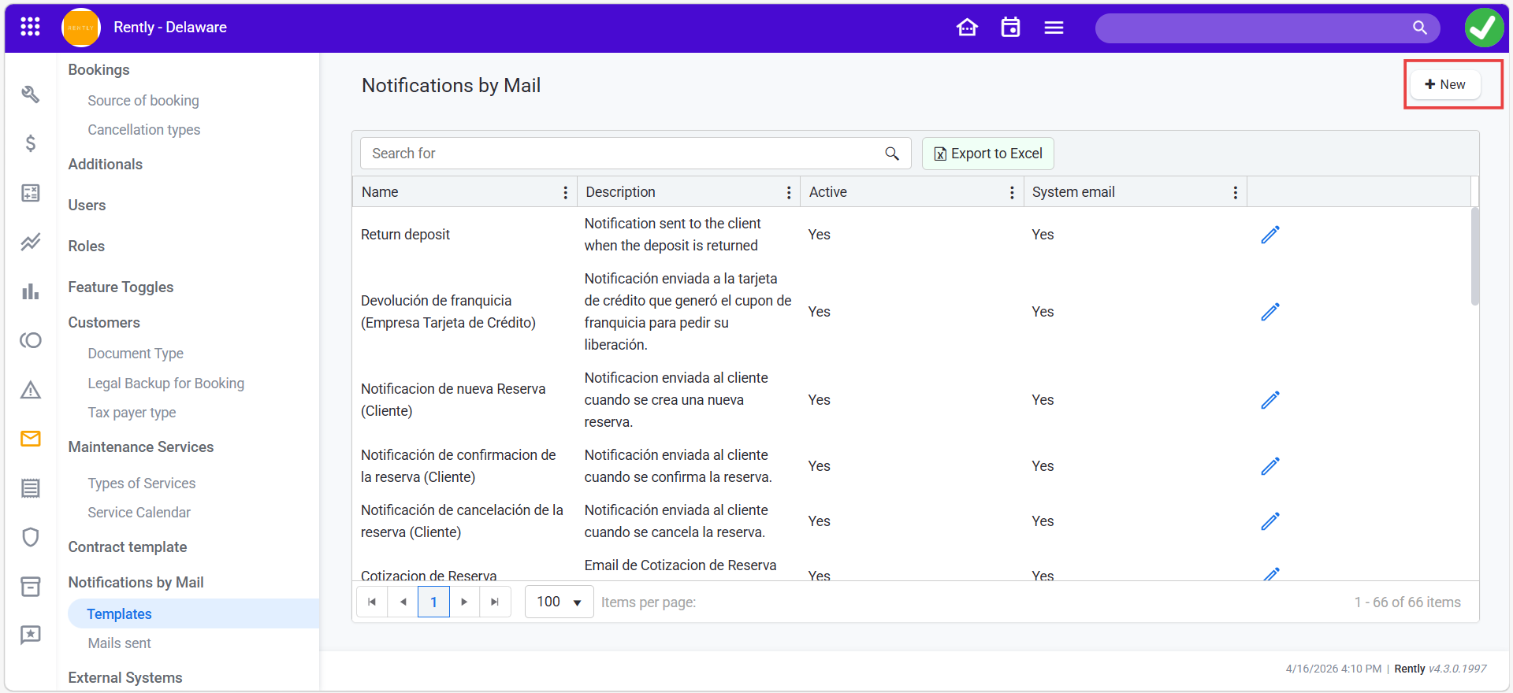
Task: Open the mail envelope sidebar icon
Action: pyautogui.click(x=31, y=439)
